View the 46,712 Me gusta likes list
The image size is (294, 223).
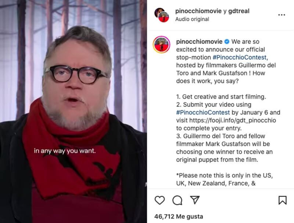coord(179,216)
